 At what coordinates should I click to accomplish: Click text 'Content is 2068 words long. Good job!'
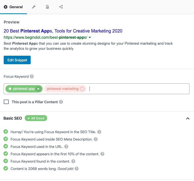pos(42,169)
